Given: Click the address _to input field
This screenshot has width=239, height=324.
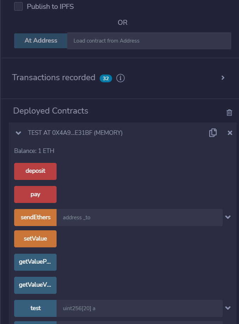Looking at the screenshot, I should 139,217.
